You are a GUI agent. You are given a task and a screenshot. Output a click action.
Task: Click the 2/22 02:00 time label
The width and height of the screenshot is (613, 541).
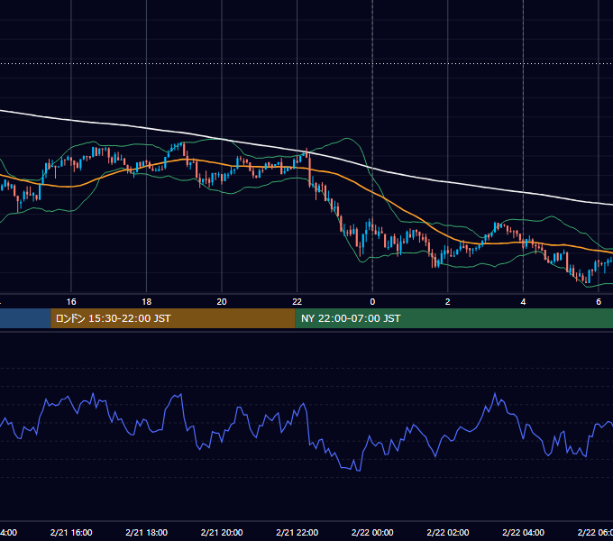448,532
